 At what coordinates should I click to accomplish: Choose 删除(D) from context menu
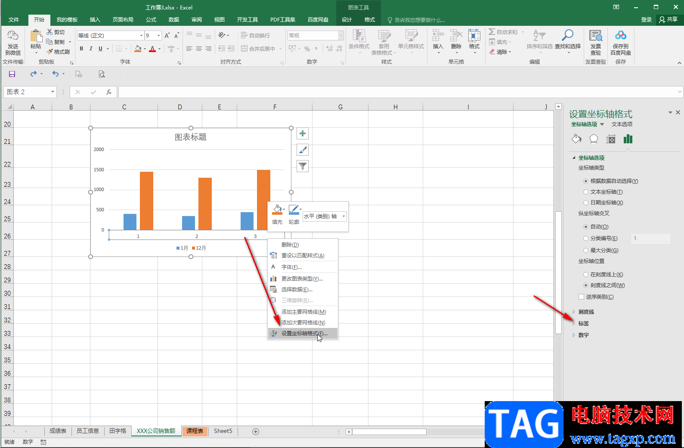303,244
